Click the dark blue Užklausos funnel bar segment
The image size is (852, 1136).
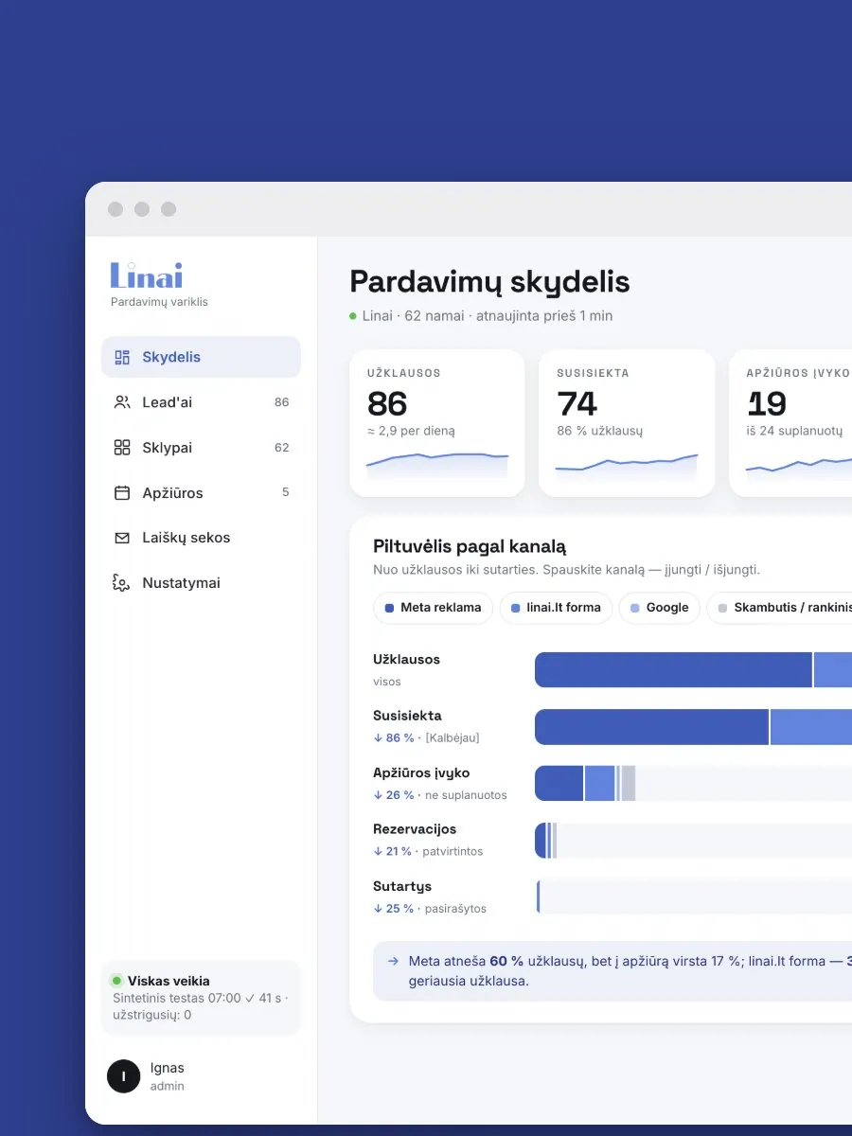673,669
